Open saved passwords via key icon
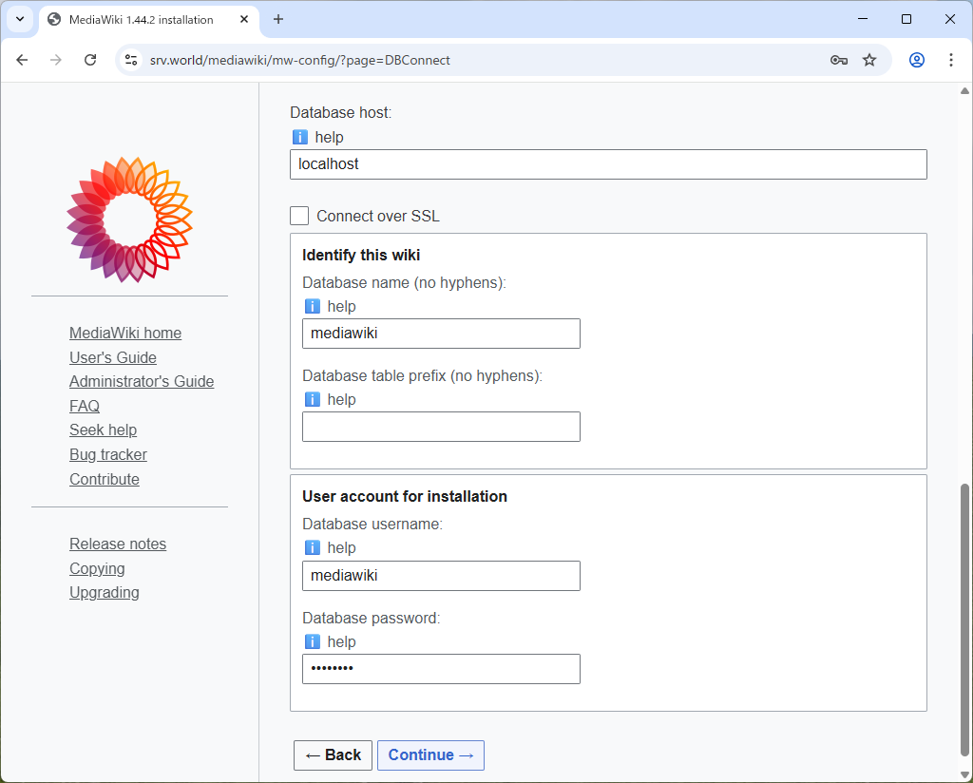Screen dimensions: 973x783 coord(838,59)
